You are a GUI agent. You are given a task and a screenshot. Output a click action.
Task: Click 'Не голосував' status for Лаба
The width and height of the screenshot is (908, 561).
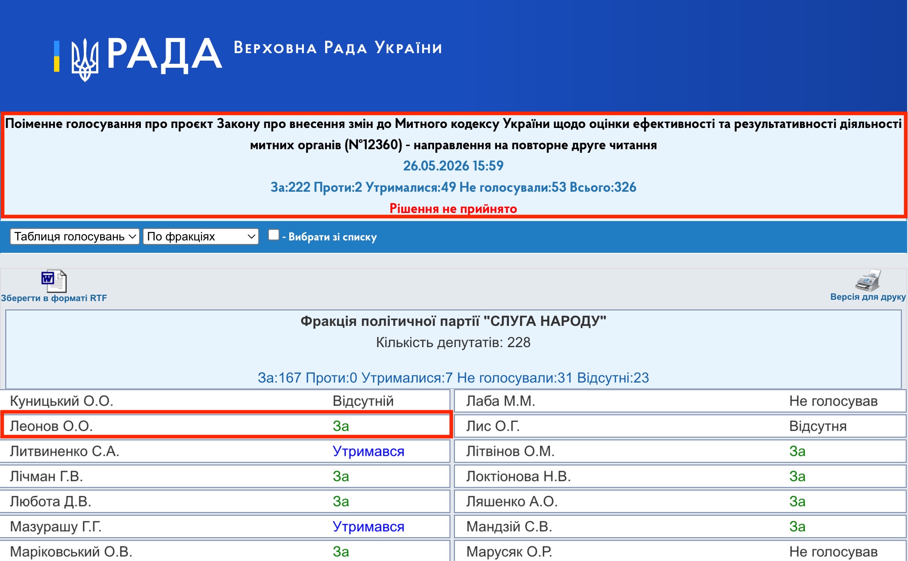(834, 401)
